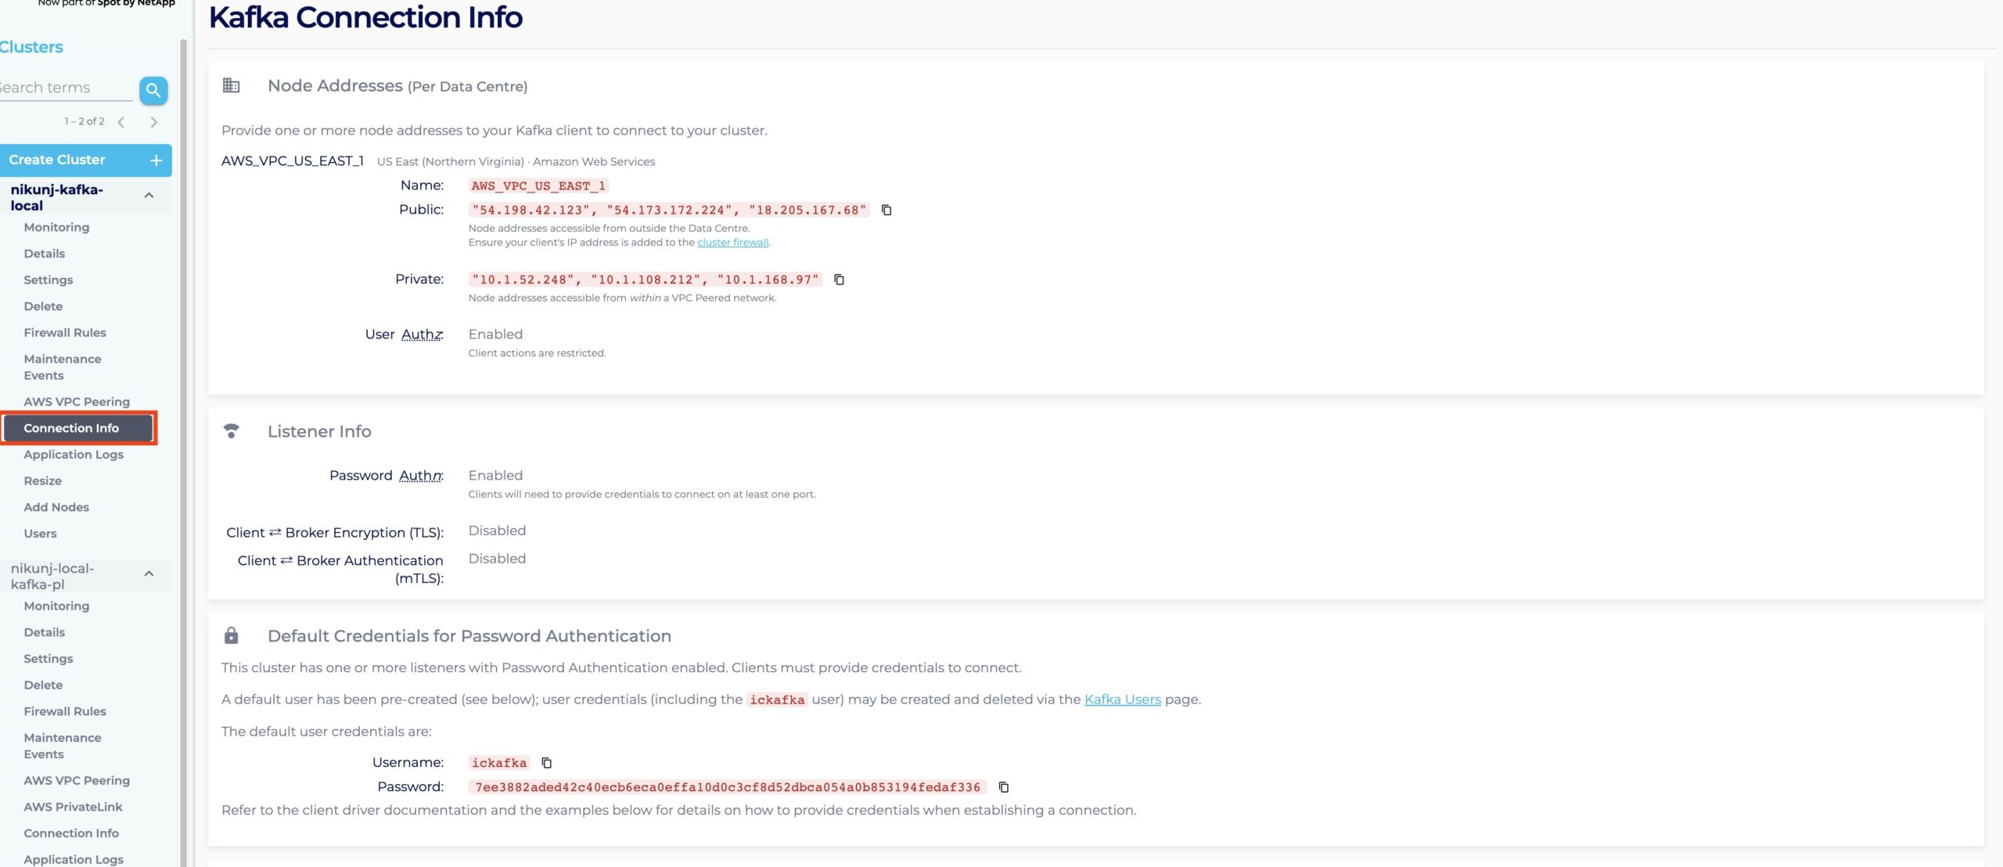The image size is (2003, 867).
Task: Click the plus icon on Create Cluster
Action: pyautogui.click(x=156, y=160)
